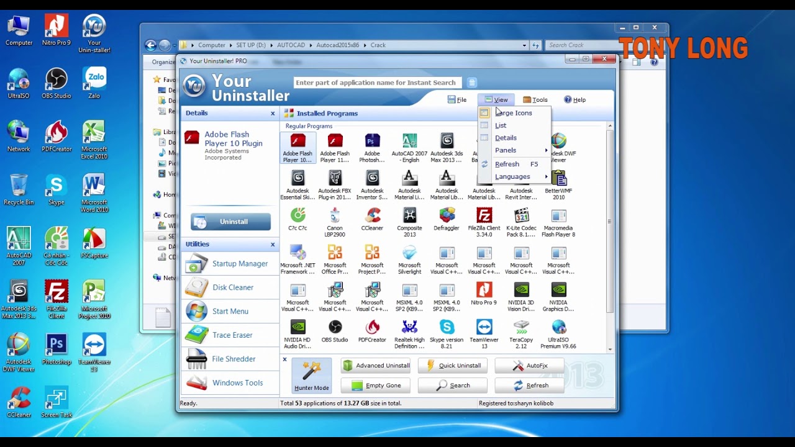The image size is (795, 447).
Task: Focus the Instant Search input field
Action: [x=378, y=83]
